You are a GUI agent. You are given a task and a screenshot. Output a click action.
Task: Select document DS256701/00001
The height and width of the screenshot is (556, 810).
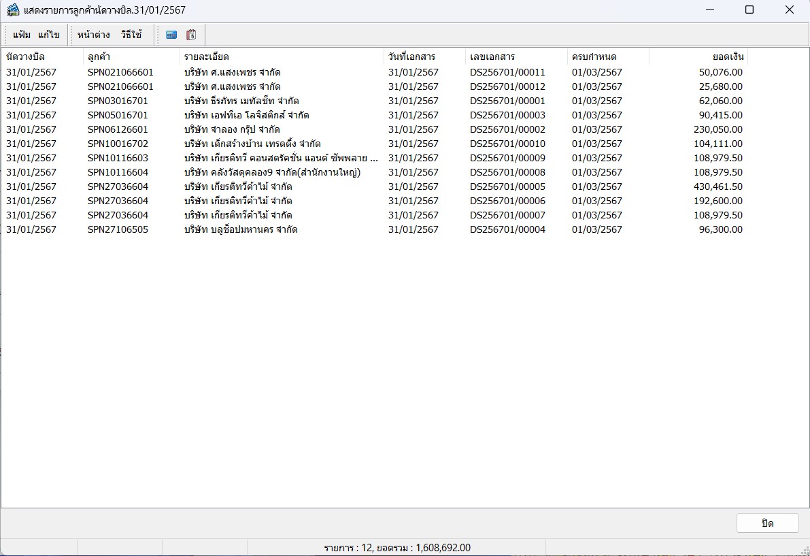[x=507, y=101]
